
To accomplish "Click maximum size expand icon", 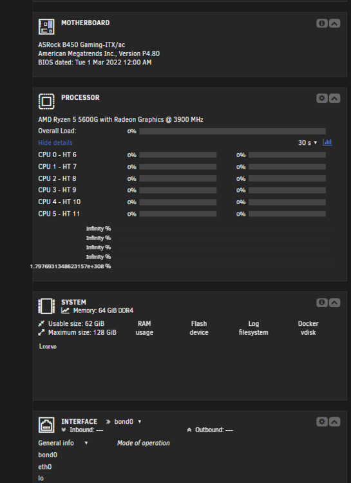I will [x=41, y=333].
